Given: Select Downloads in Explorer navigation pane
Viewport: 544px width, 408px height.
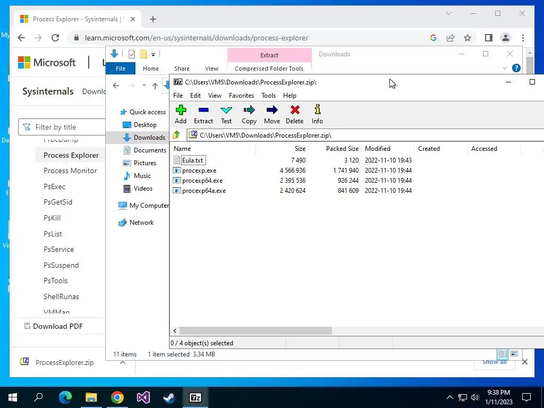Looking at the screenshot, I should point(144,138).
